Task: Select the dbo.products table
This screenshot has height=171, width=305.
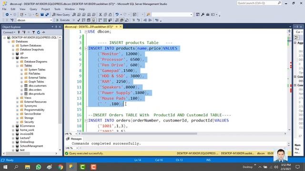Action: click(37, 94)
